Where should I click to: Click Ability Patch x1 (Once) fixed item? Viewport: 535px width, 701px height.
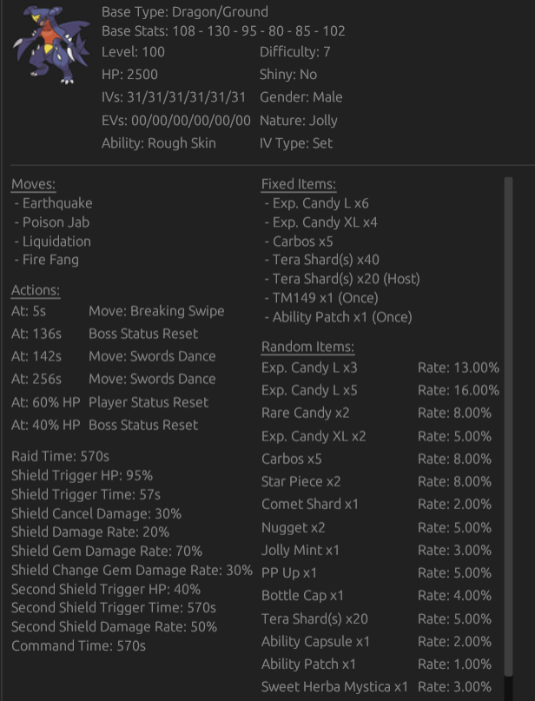pos(338,317)
